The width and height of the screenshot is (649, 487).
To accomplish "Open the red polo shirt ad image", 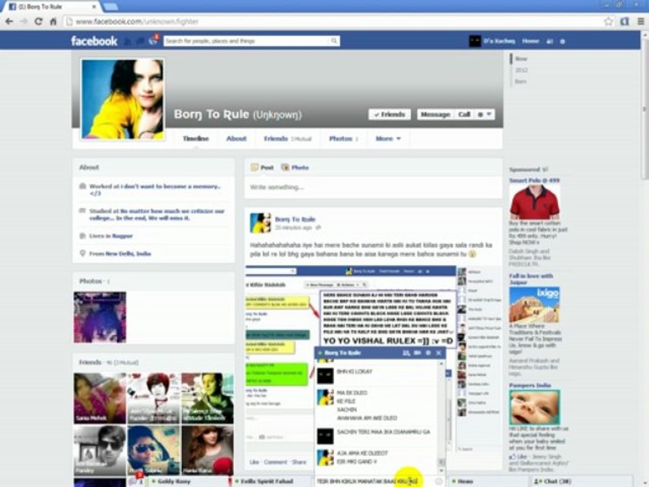I will tap(534, 202).
